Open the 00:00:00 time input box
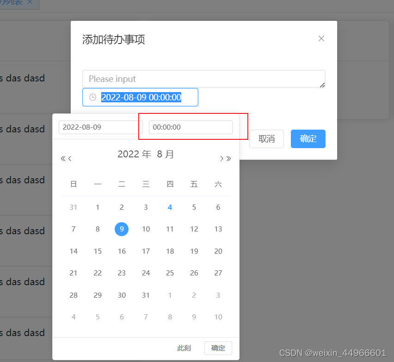The width and height of the screenshot is (394, 362). (x=191, y=127)
